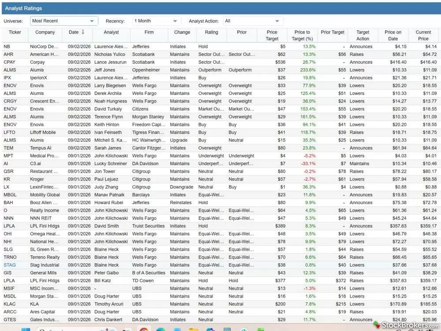
Task: Click the 233.6% price-to-target value
Action: pos(308,70)
